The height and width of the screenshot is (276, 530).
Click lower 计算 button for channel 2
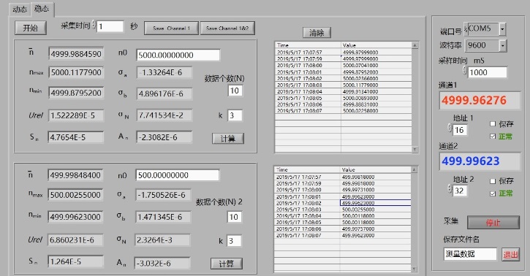227,264
